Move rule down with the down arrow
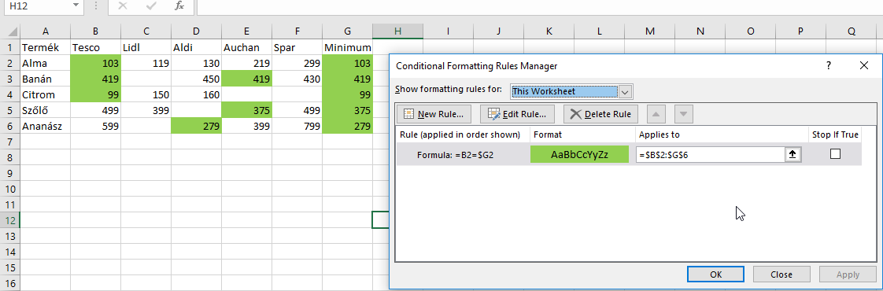This screenshot has height=291, width=883. (x=683, y=114)
